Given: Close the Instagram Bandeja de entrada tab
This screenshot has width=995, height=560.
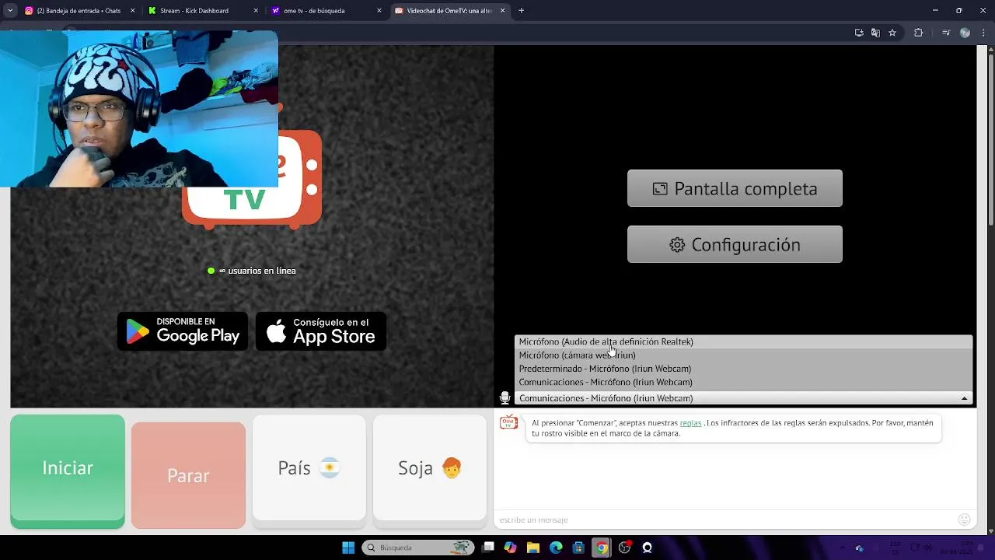Looking at the screenshot, I should click(132, 11).
